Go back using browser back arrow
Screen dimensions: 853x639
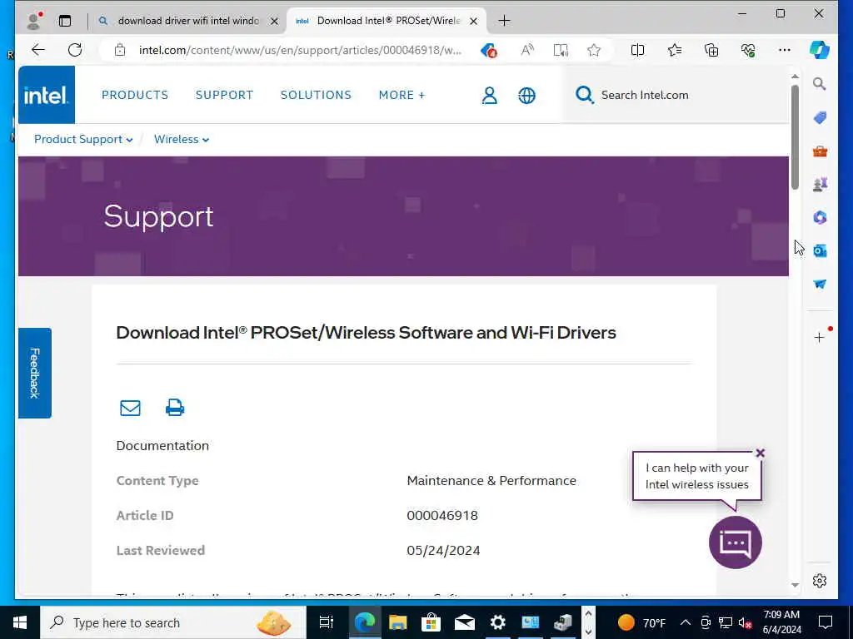pyautogui.click(x=38, y=50)
